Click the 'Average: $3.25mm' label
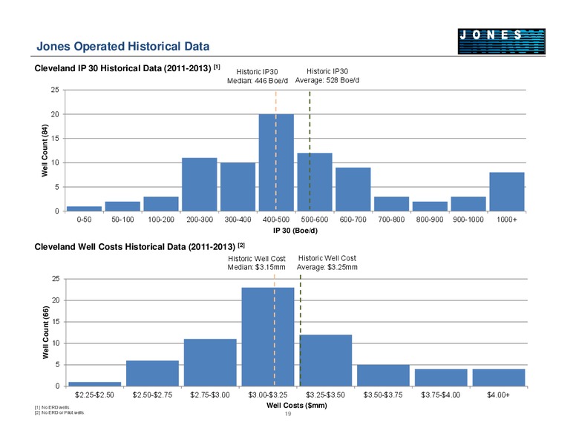This screenshot has width=576, height=445. pos(327,267)
